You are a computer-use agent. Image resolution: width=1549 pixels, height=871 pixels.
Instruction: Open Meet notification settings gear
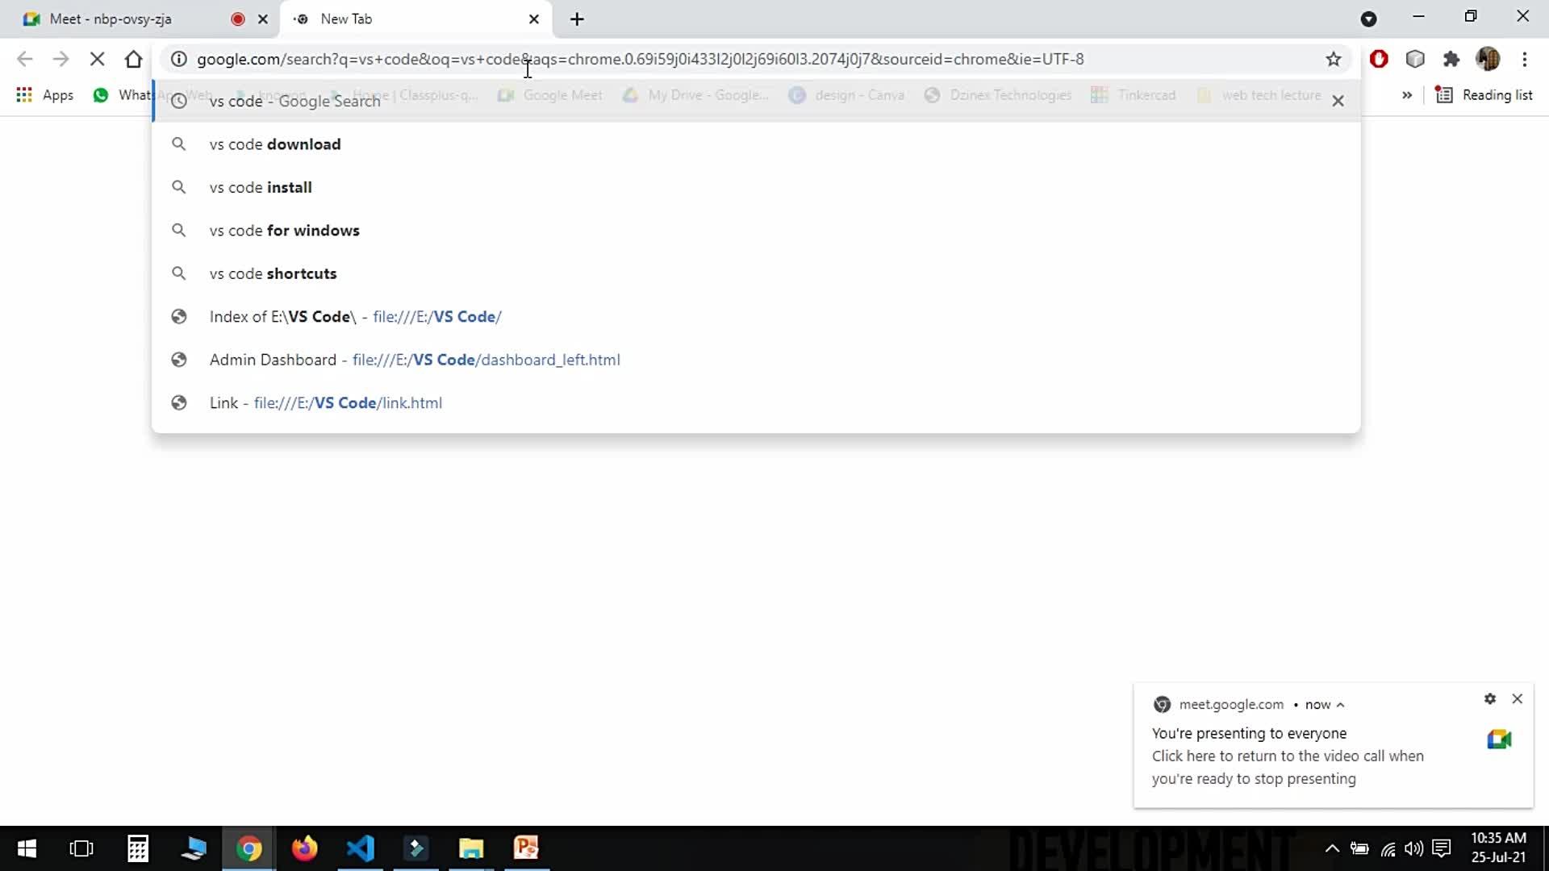1490,698
